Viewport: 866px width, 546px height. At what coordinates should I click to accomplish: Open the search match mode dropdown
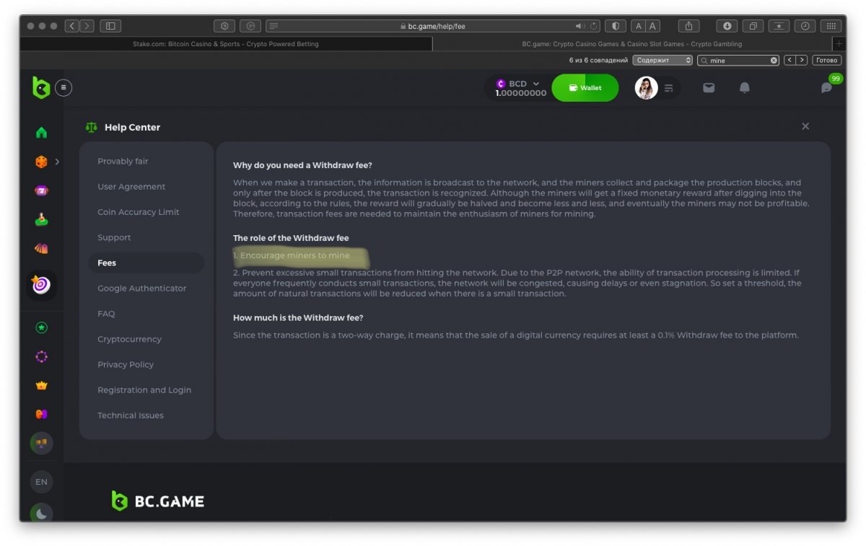663,61
